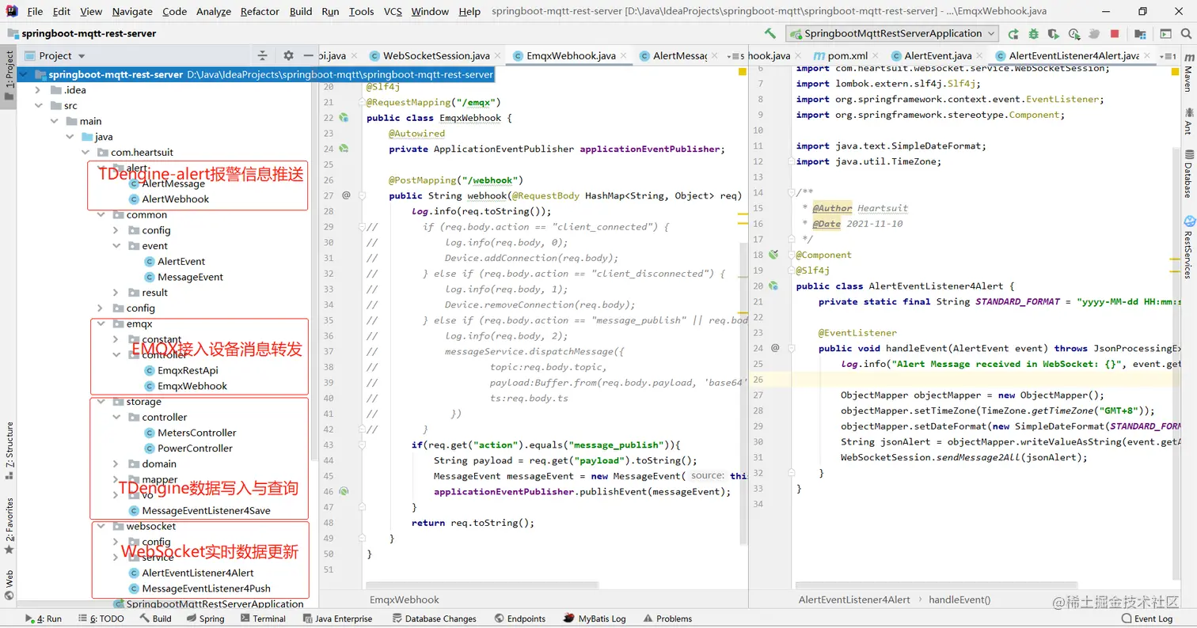Viewport: 1197px width, 628px height.
Task: Open the MyBatis Log panel
Action: point(595,619)
